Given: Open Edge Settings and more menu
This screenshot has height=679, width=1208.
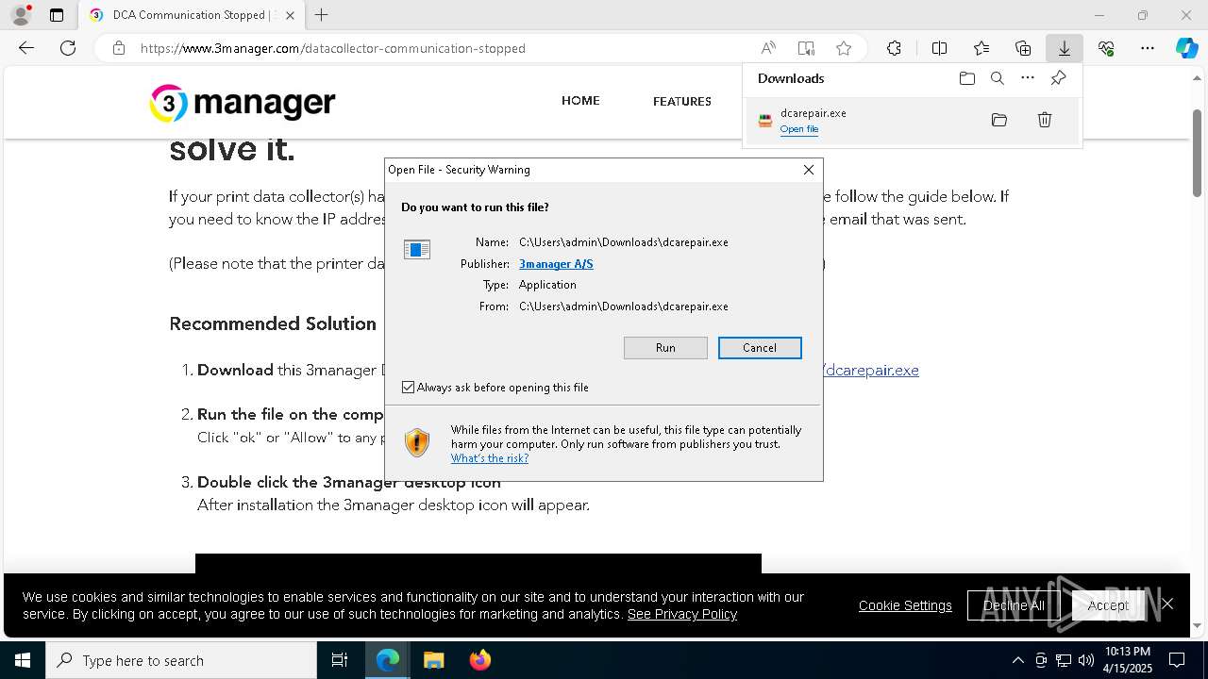Looking at the screenshot, I should pos(1148,48).
